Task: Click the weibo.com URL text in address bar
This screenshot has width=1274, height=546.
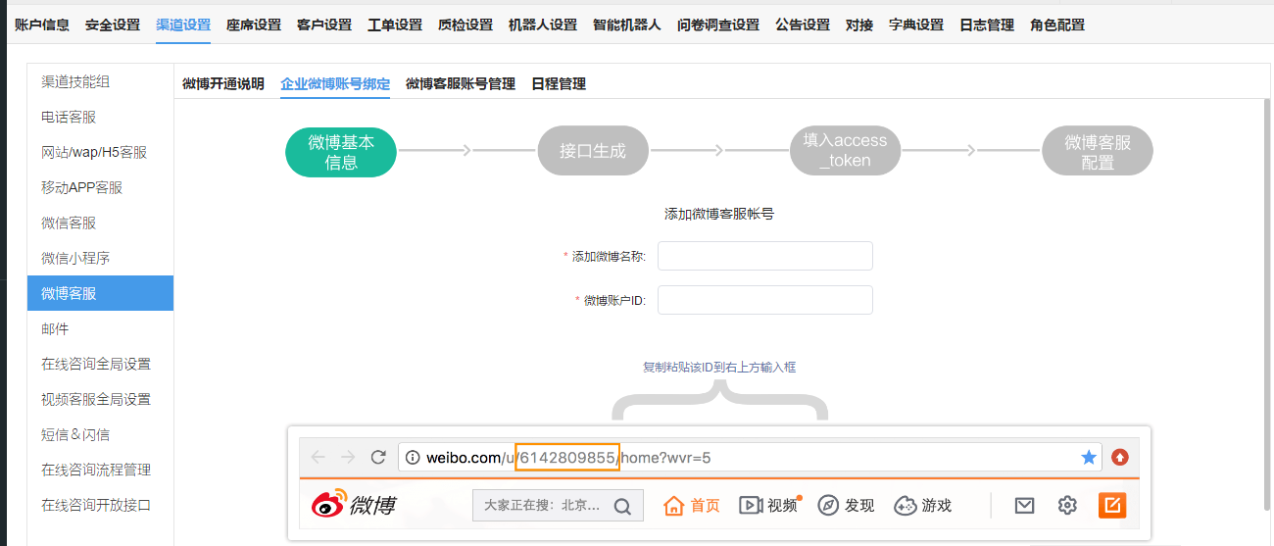Action: click(568, 458)
